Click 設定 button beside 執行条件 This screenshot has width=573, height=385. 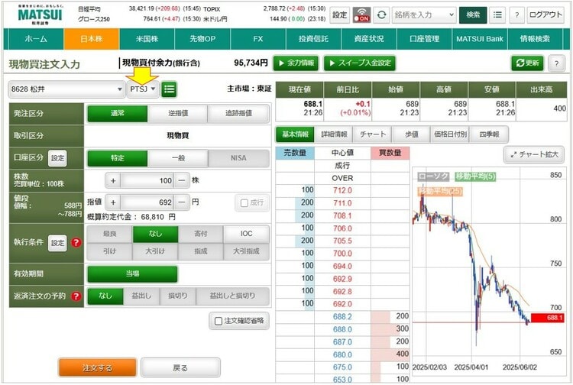pyautogui.click(x=57, y=243)
